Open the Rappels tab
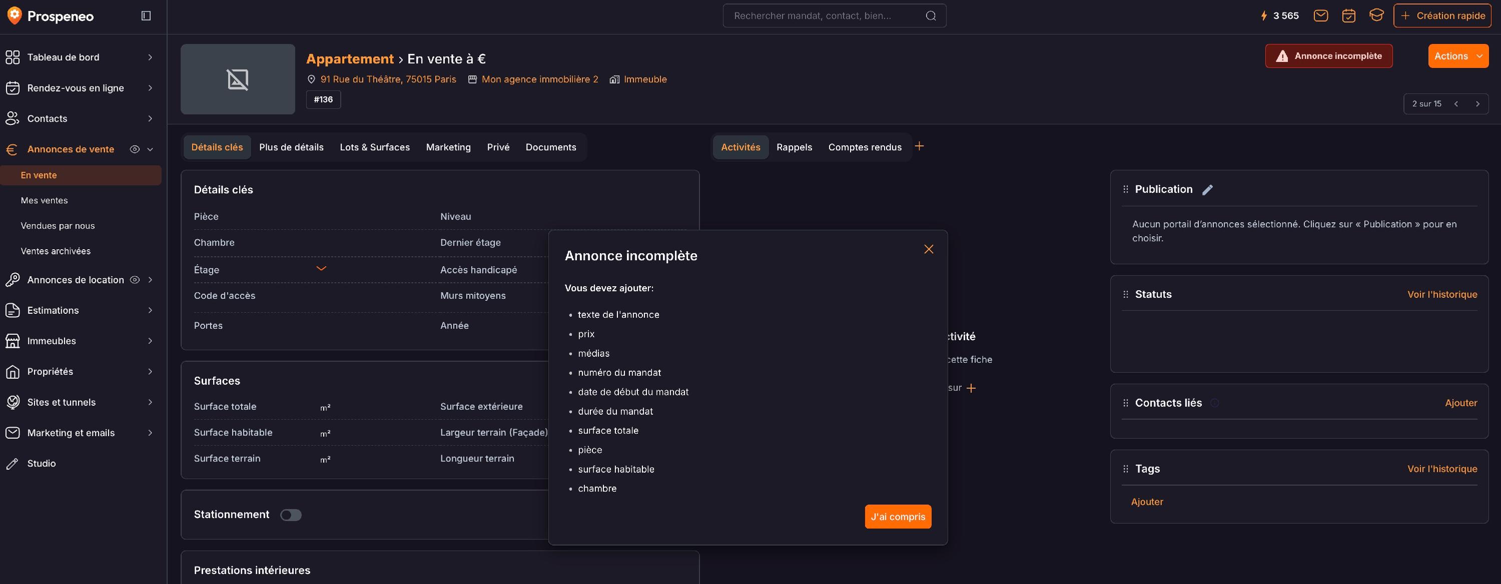 (x=794, y=147)
